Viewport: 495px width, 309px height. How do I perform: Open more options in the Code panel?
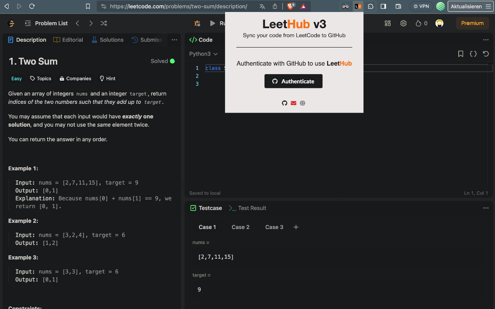click(486, 40)
